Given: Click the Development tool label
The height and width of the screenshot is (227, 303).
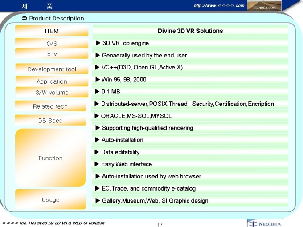Looking at the screenshot, I should 52,69.
